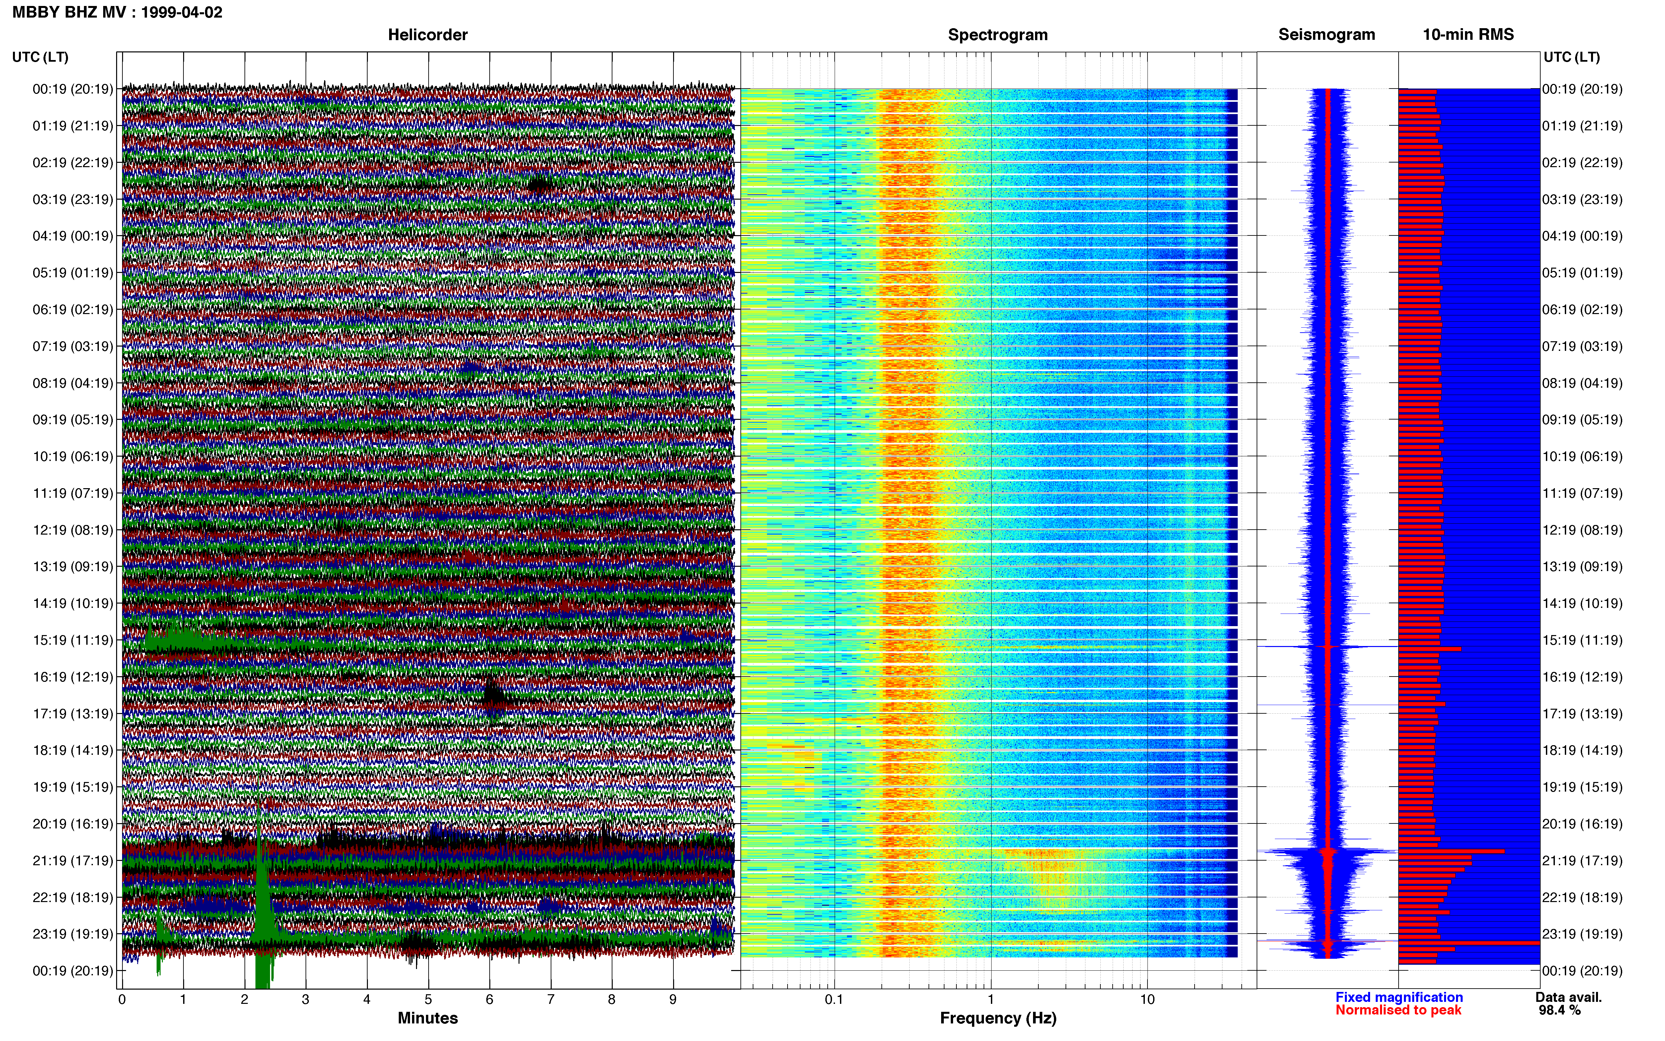This screenshot has width=1665, height=1041.
Task: Select the Spectrogram panel heading
Action: tap(998, 34)
